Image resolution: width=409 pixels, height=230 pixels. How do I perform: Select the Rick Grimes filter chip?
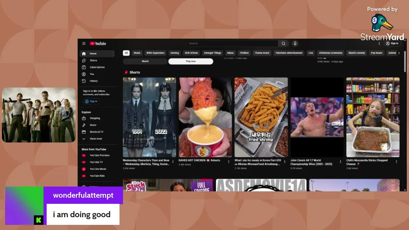[x=191, y=53]
